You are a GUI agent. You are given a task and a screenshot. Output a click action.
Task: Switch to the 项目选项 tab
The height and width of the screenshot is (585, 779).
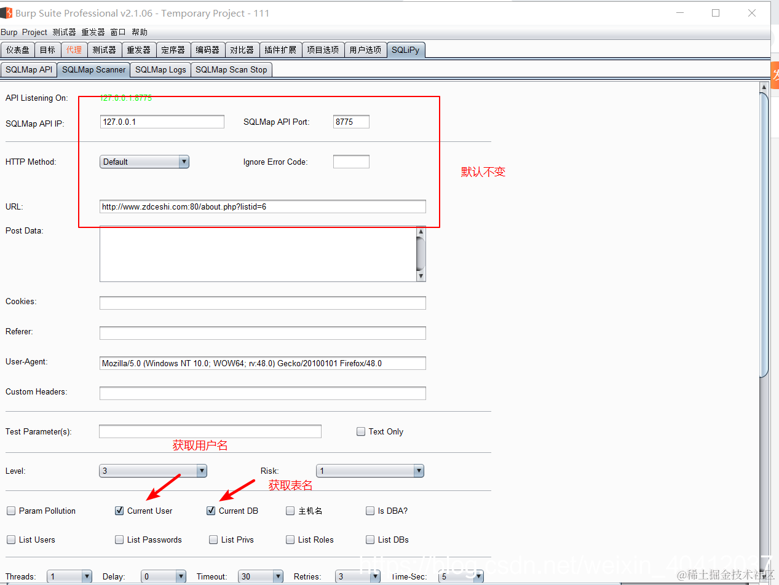tap(323, 50)
